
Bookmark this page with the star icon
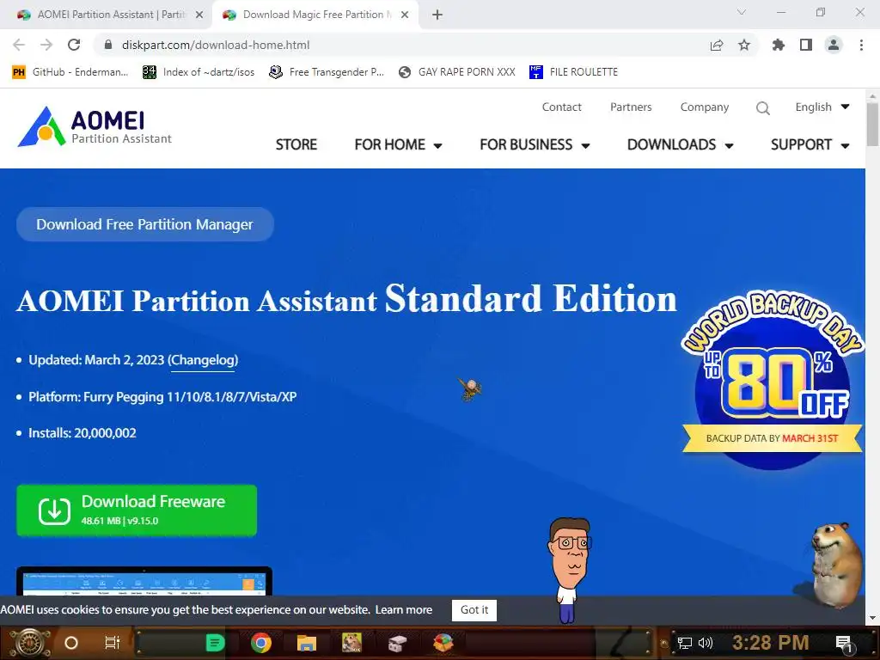click(744, 45)
